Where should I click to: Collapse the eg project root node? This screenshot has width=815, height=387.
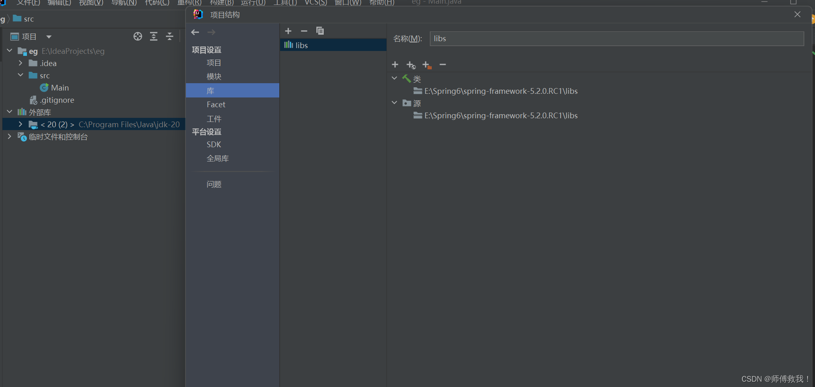click(9, 51)
